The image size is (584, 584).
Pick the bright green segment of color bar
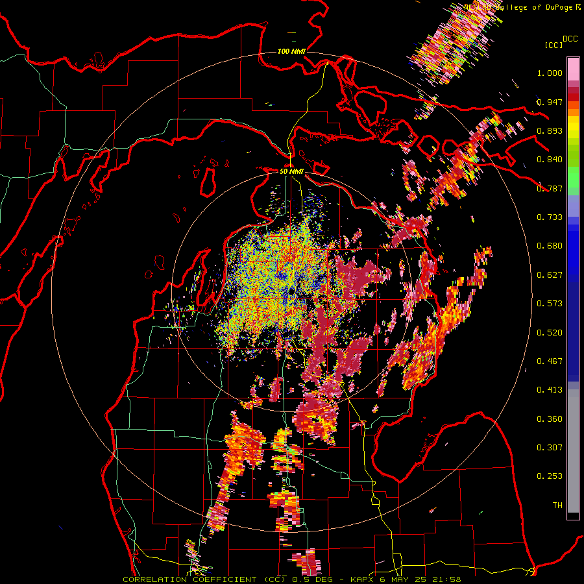tap(573, 177)
